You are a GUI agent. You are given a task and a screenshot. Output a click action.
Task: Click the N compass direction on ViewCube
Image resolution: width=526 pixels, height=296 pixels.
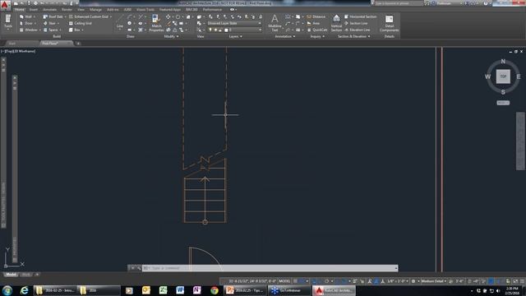[x=503, y=62]
